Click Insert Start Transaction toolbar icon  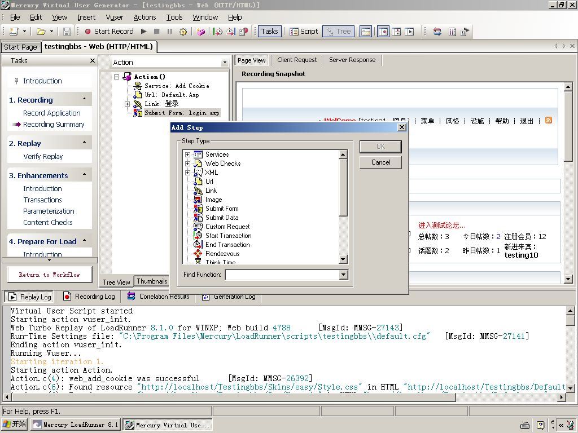tap(218, 32)
